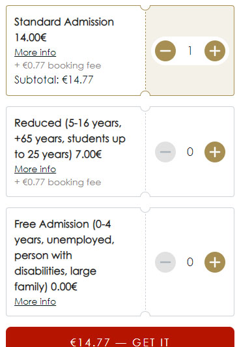Click the Free Admission quantity value 0
This screenshot has height=347, width=239.
(x=190, y=262)
